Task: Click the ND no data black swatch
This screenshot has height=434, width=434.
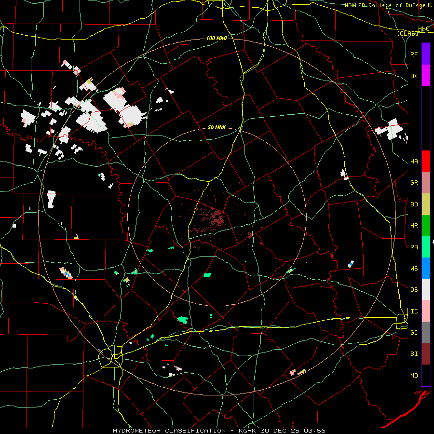Action: 426,375
